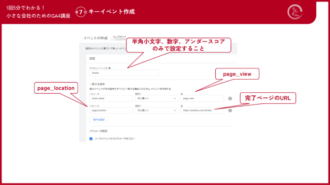Click the round logo in the header

(295, 12)
